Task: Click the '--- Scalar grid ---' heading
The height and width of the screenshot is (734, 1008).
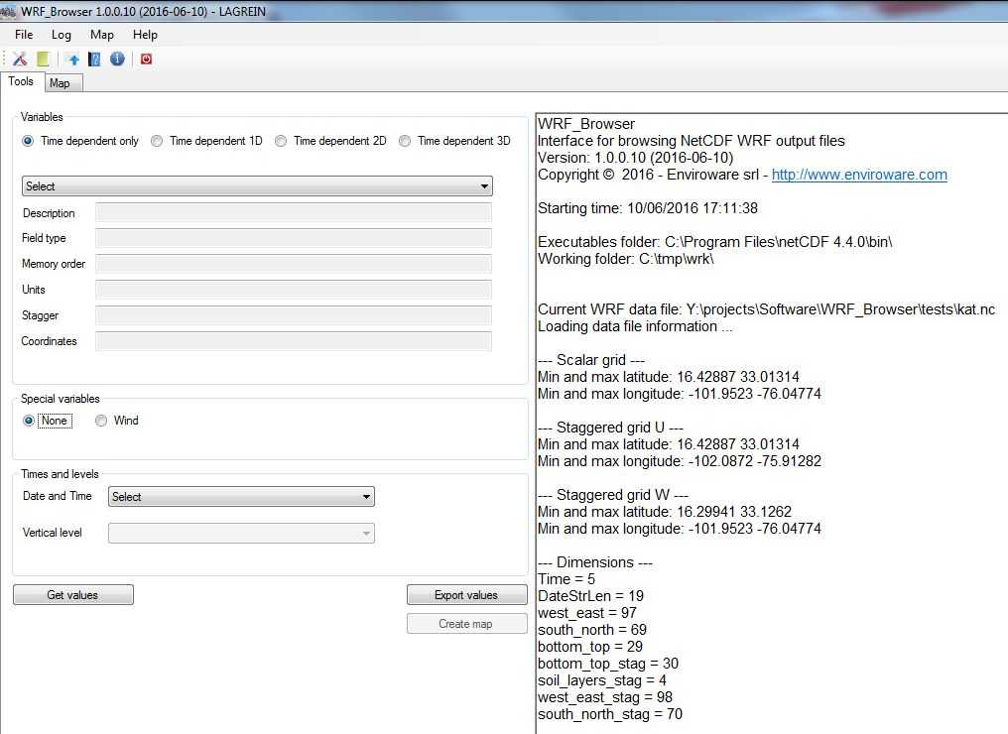Action: click(x=590, y=360)
